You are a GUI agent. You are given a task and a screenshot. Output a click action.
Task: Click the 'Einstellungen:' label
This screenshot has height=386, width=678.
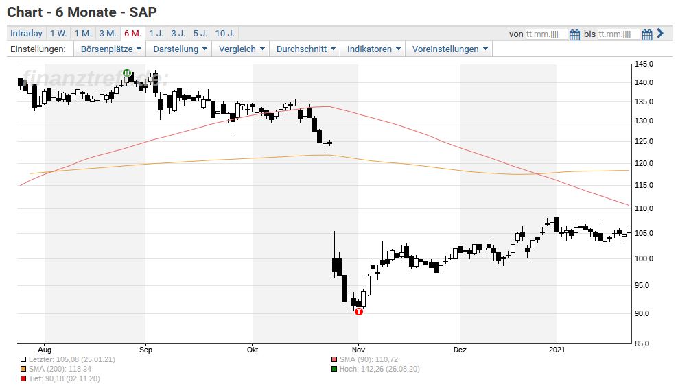tap(38, 49)
